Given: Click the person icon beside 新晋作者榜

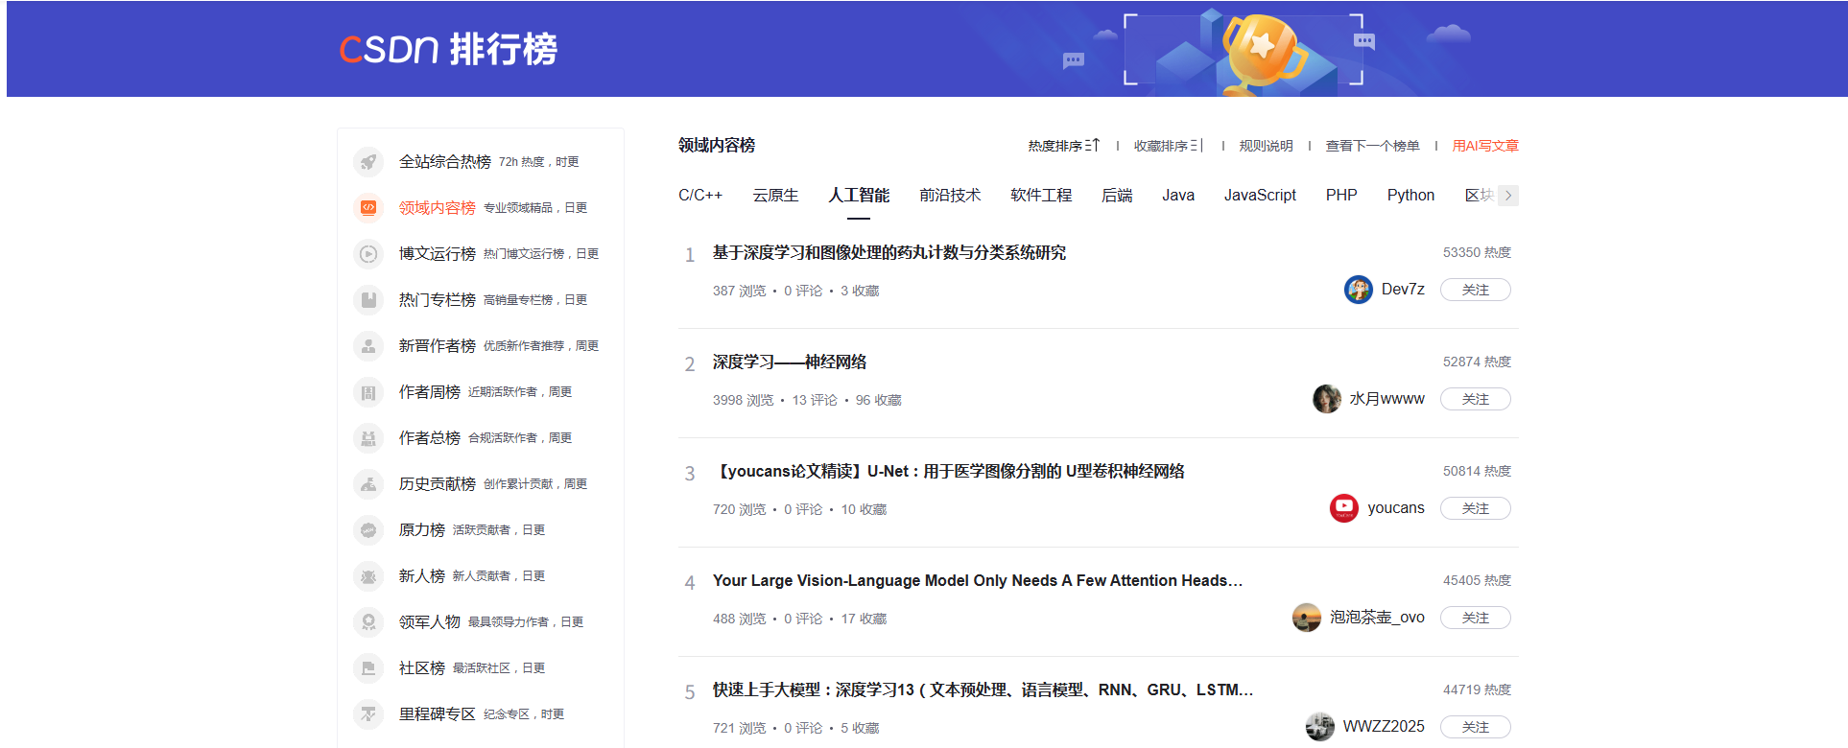Looking at the screenshot, I should (368, 346).
